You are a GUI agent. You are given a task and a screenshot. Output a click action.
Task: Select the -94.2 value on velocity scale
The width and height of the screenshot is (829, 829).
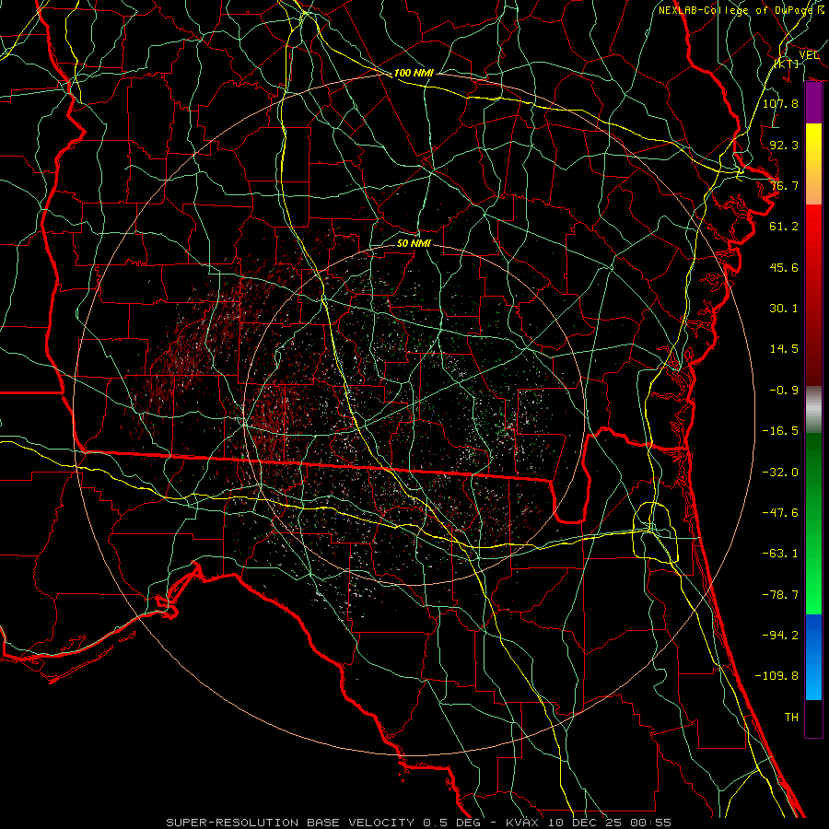point(780,636)
